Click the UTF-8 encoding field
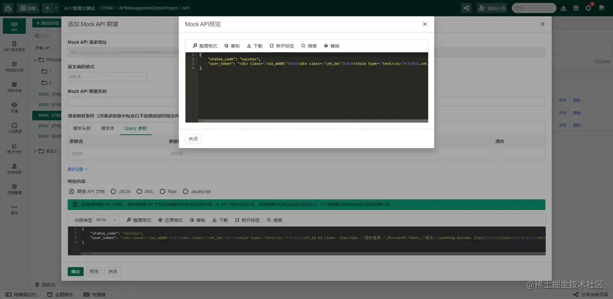This screenshot has height=299, width=613. click(x=107, y=77)
